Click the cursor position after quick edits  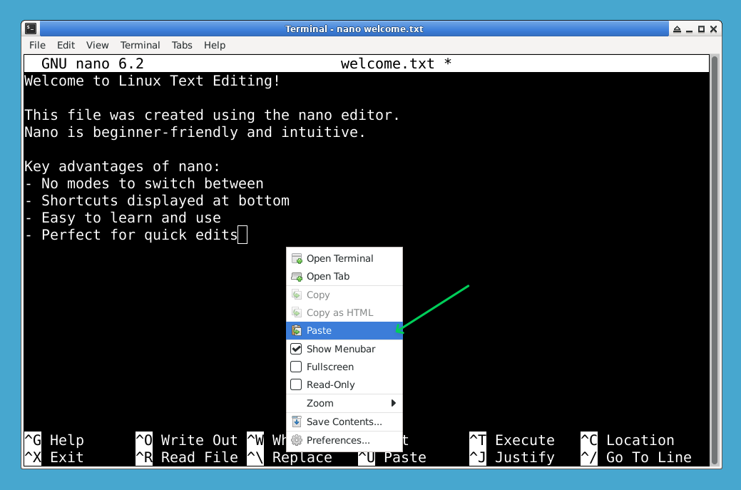(242, 235)
